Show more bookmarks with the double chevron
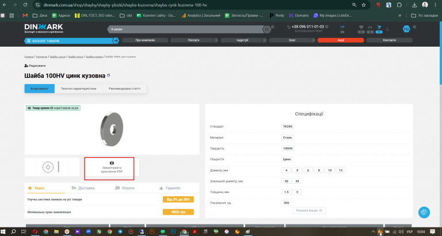Viewport: 442px width, 236px height. click(400, 16)
